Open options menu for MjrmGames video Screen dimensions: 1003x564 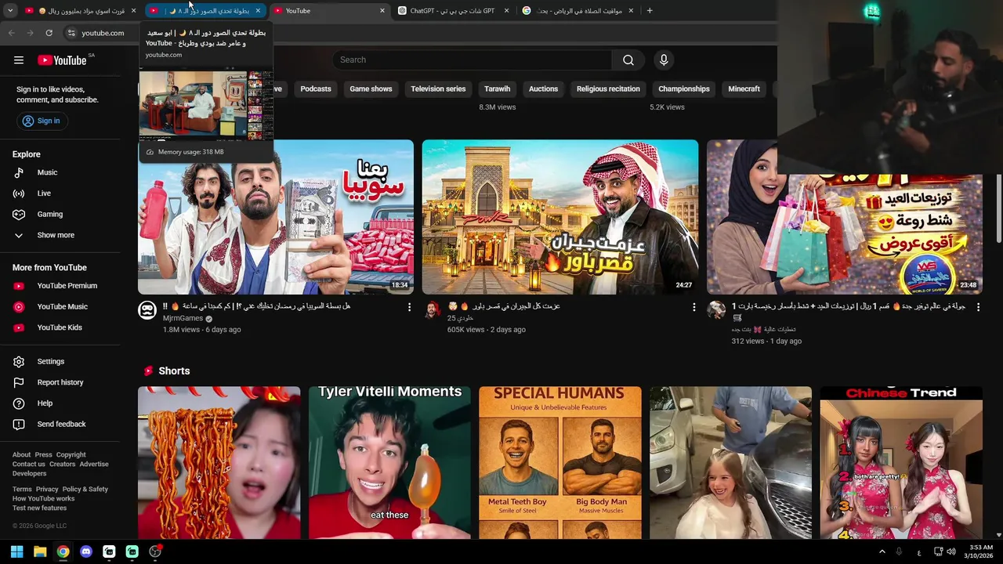[x=409, y=307]
